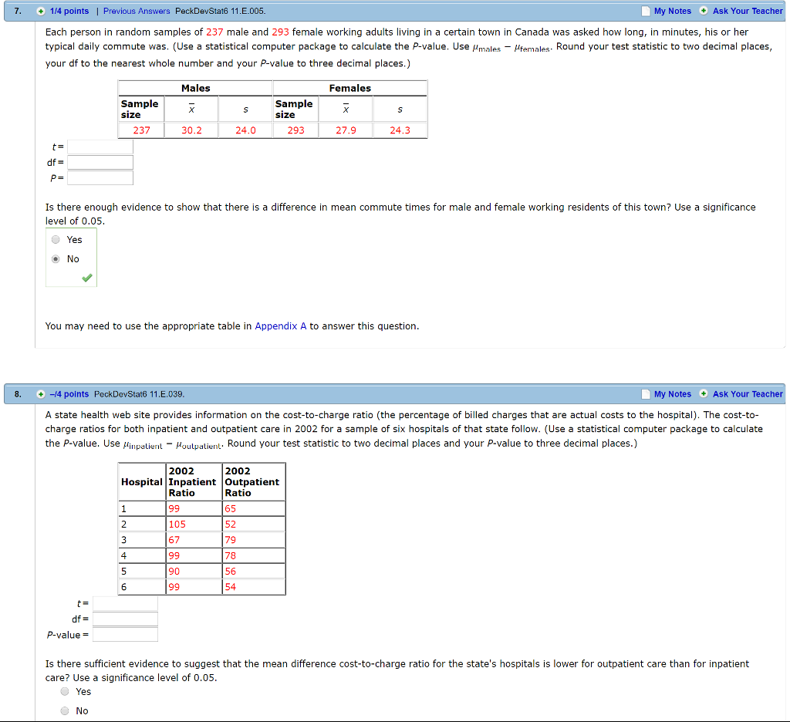Focus the P-value field in question 8

click(126, 635)
